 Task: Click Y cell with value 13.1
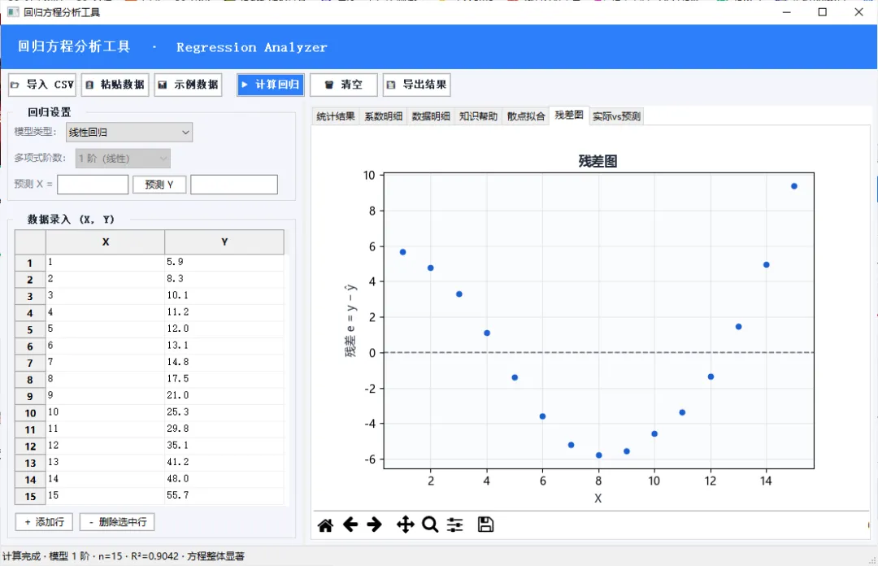(x=224, y=346)
